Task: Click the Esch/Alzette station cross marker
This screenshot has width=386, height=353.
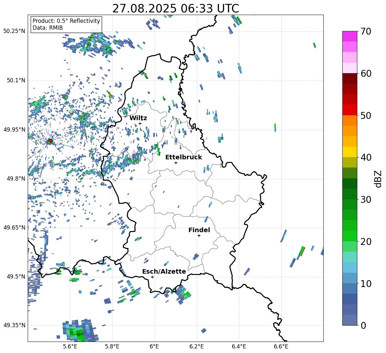Action: (x=152, y=277)
